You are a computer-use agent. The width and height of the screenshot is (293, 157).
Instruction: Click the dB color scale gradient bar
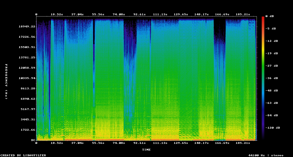[263, 77]
